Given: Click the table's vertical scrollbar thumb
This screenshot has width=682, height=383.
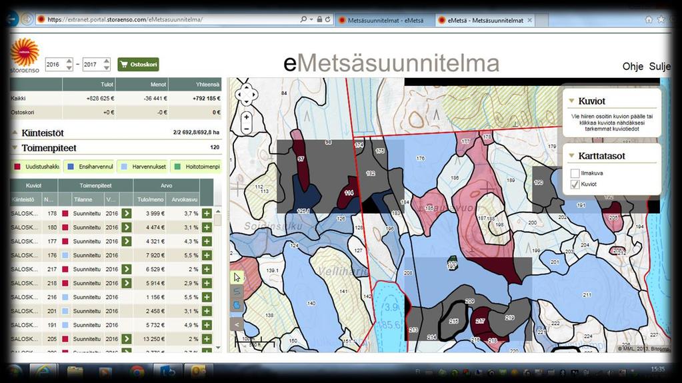Looking at the screenshot, I should point(218,220).
